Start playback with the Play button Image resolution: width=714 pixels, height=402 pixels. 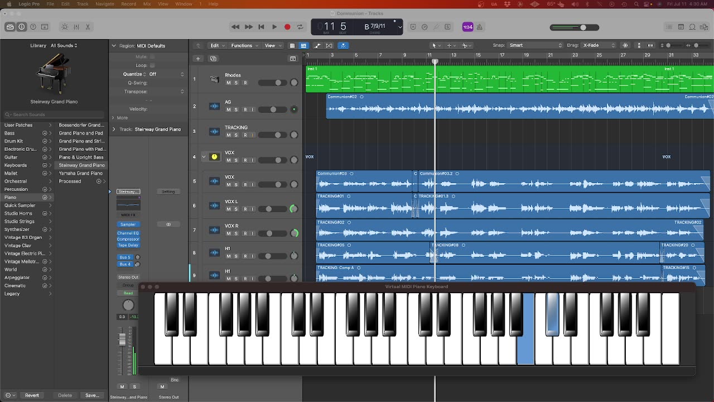click(274, 27)
